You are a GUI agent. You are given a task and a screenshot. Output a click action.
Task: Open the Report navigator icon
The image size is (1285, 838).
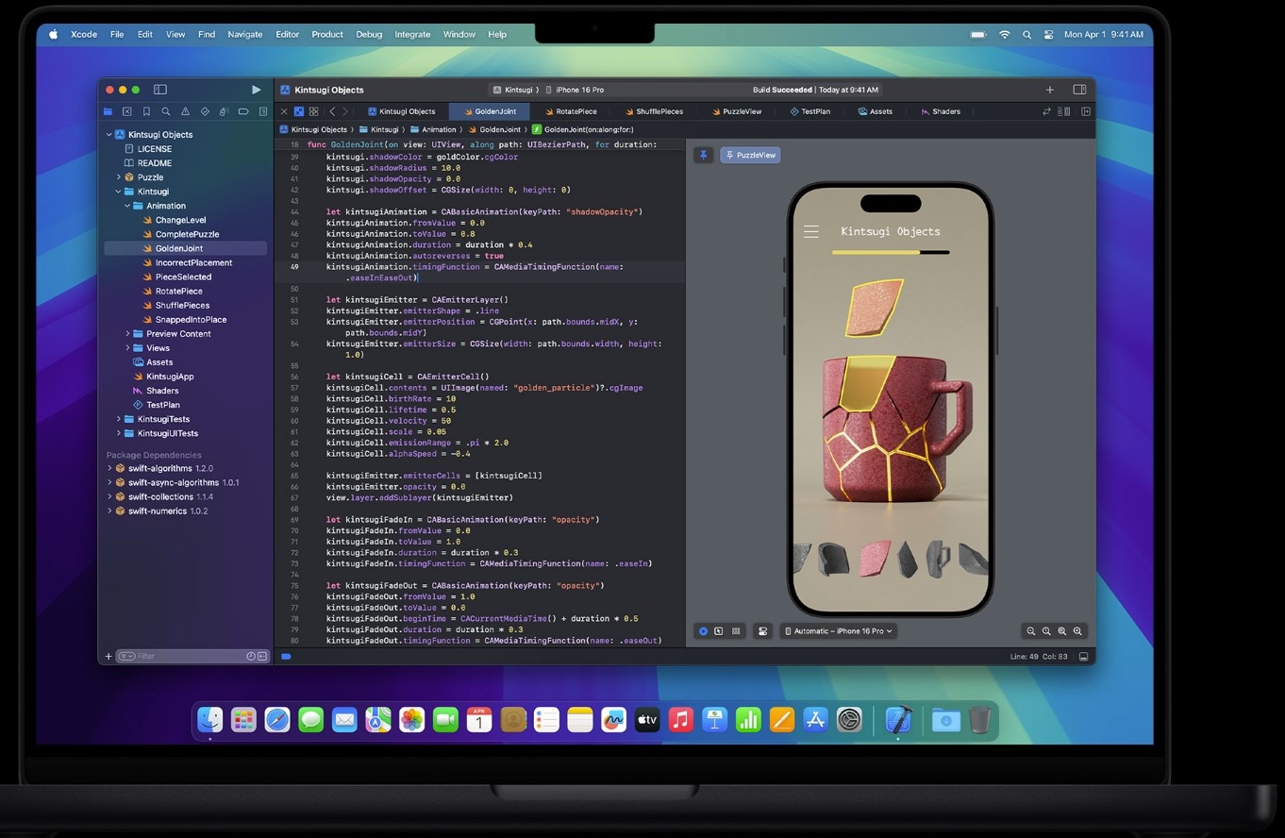click(x=262, y=111)
